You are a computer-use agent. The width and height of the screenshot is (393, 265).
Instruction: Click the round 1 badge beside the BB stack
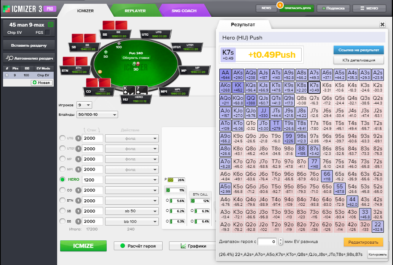point(78,221)
